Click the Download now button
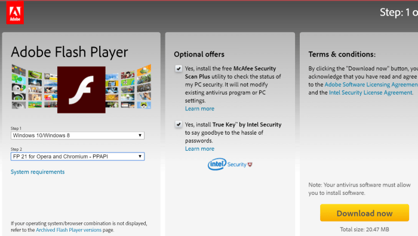The image size is (418, 236). (x=364, y=213)
